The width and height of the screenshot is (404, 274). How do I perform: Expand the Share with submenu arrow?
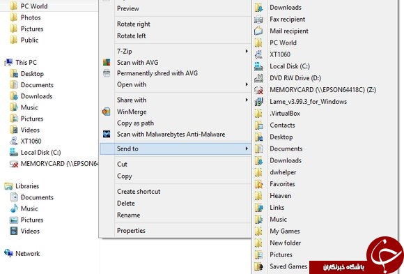pyautogui.click(x=247, y=100)
